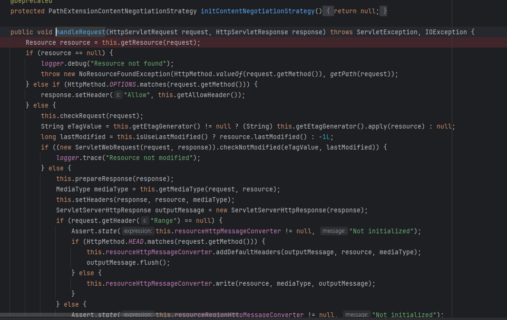507x320 pixels.
Task: Click checkNotModified method call
Action: point(250,147)
